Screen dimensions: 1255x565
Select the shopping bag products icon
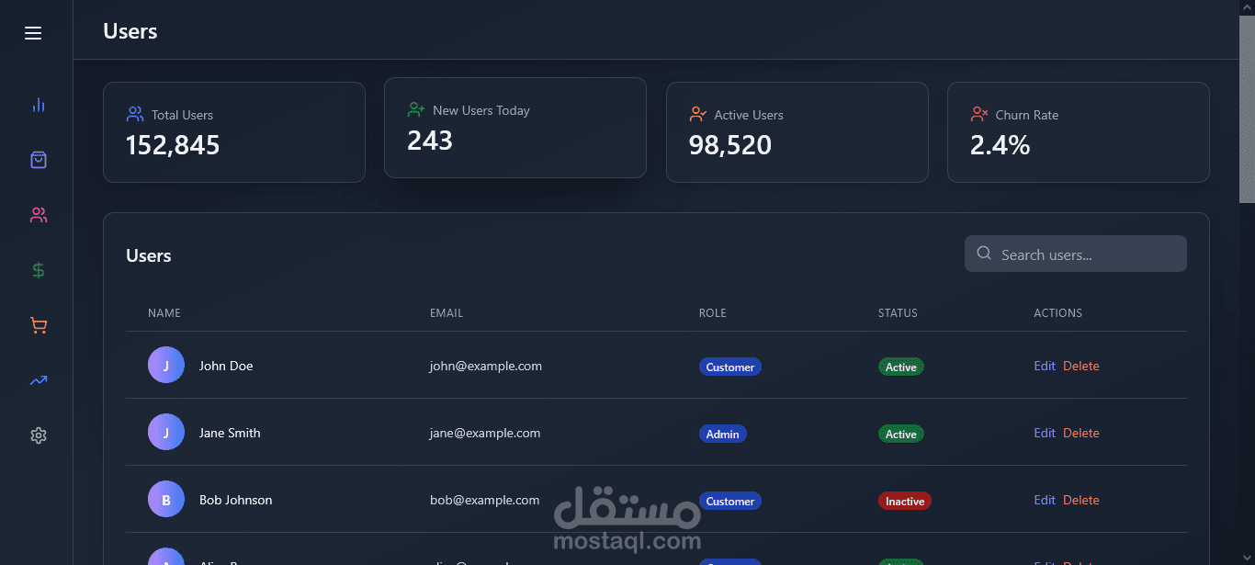38,160
